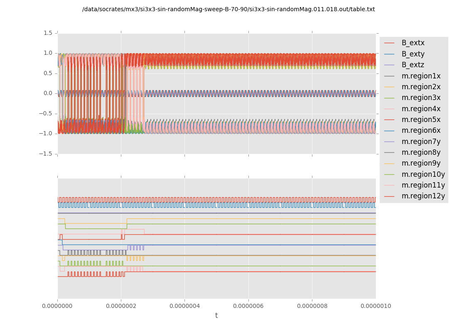Select the m.region10y legend entry
Viewport: 457px width, 332px height.
(423, 174)
